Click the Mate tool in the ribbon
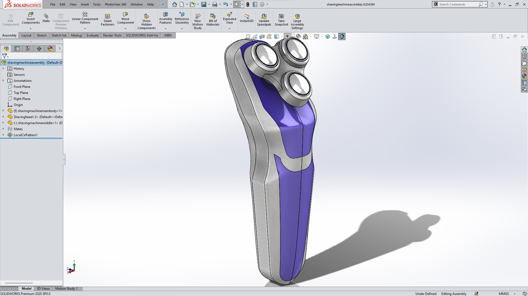528x296 pixels. pyautogui.click(x=46, y=18)
